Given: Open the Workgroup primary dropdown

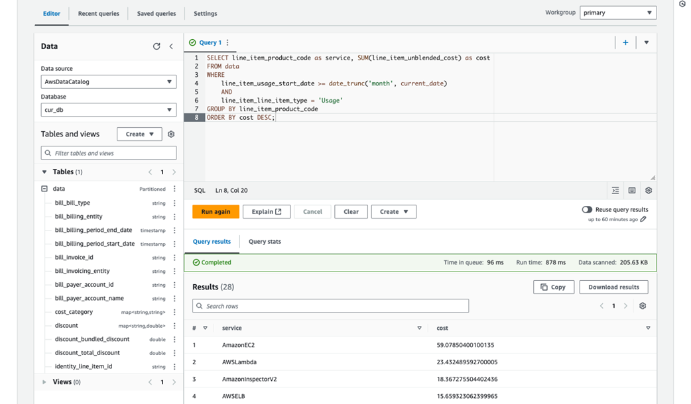Looking at the screenshot, I should (618, 13).
